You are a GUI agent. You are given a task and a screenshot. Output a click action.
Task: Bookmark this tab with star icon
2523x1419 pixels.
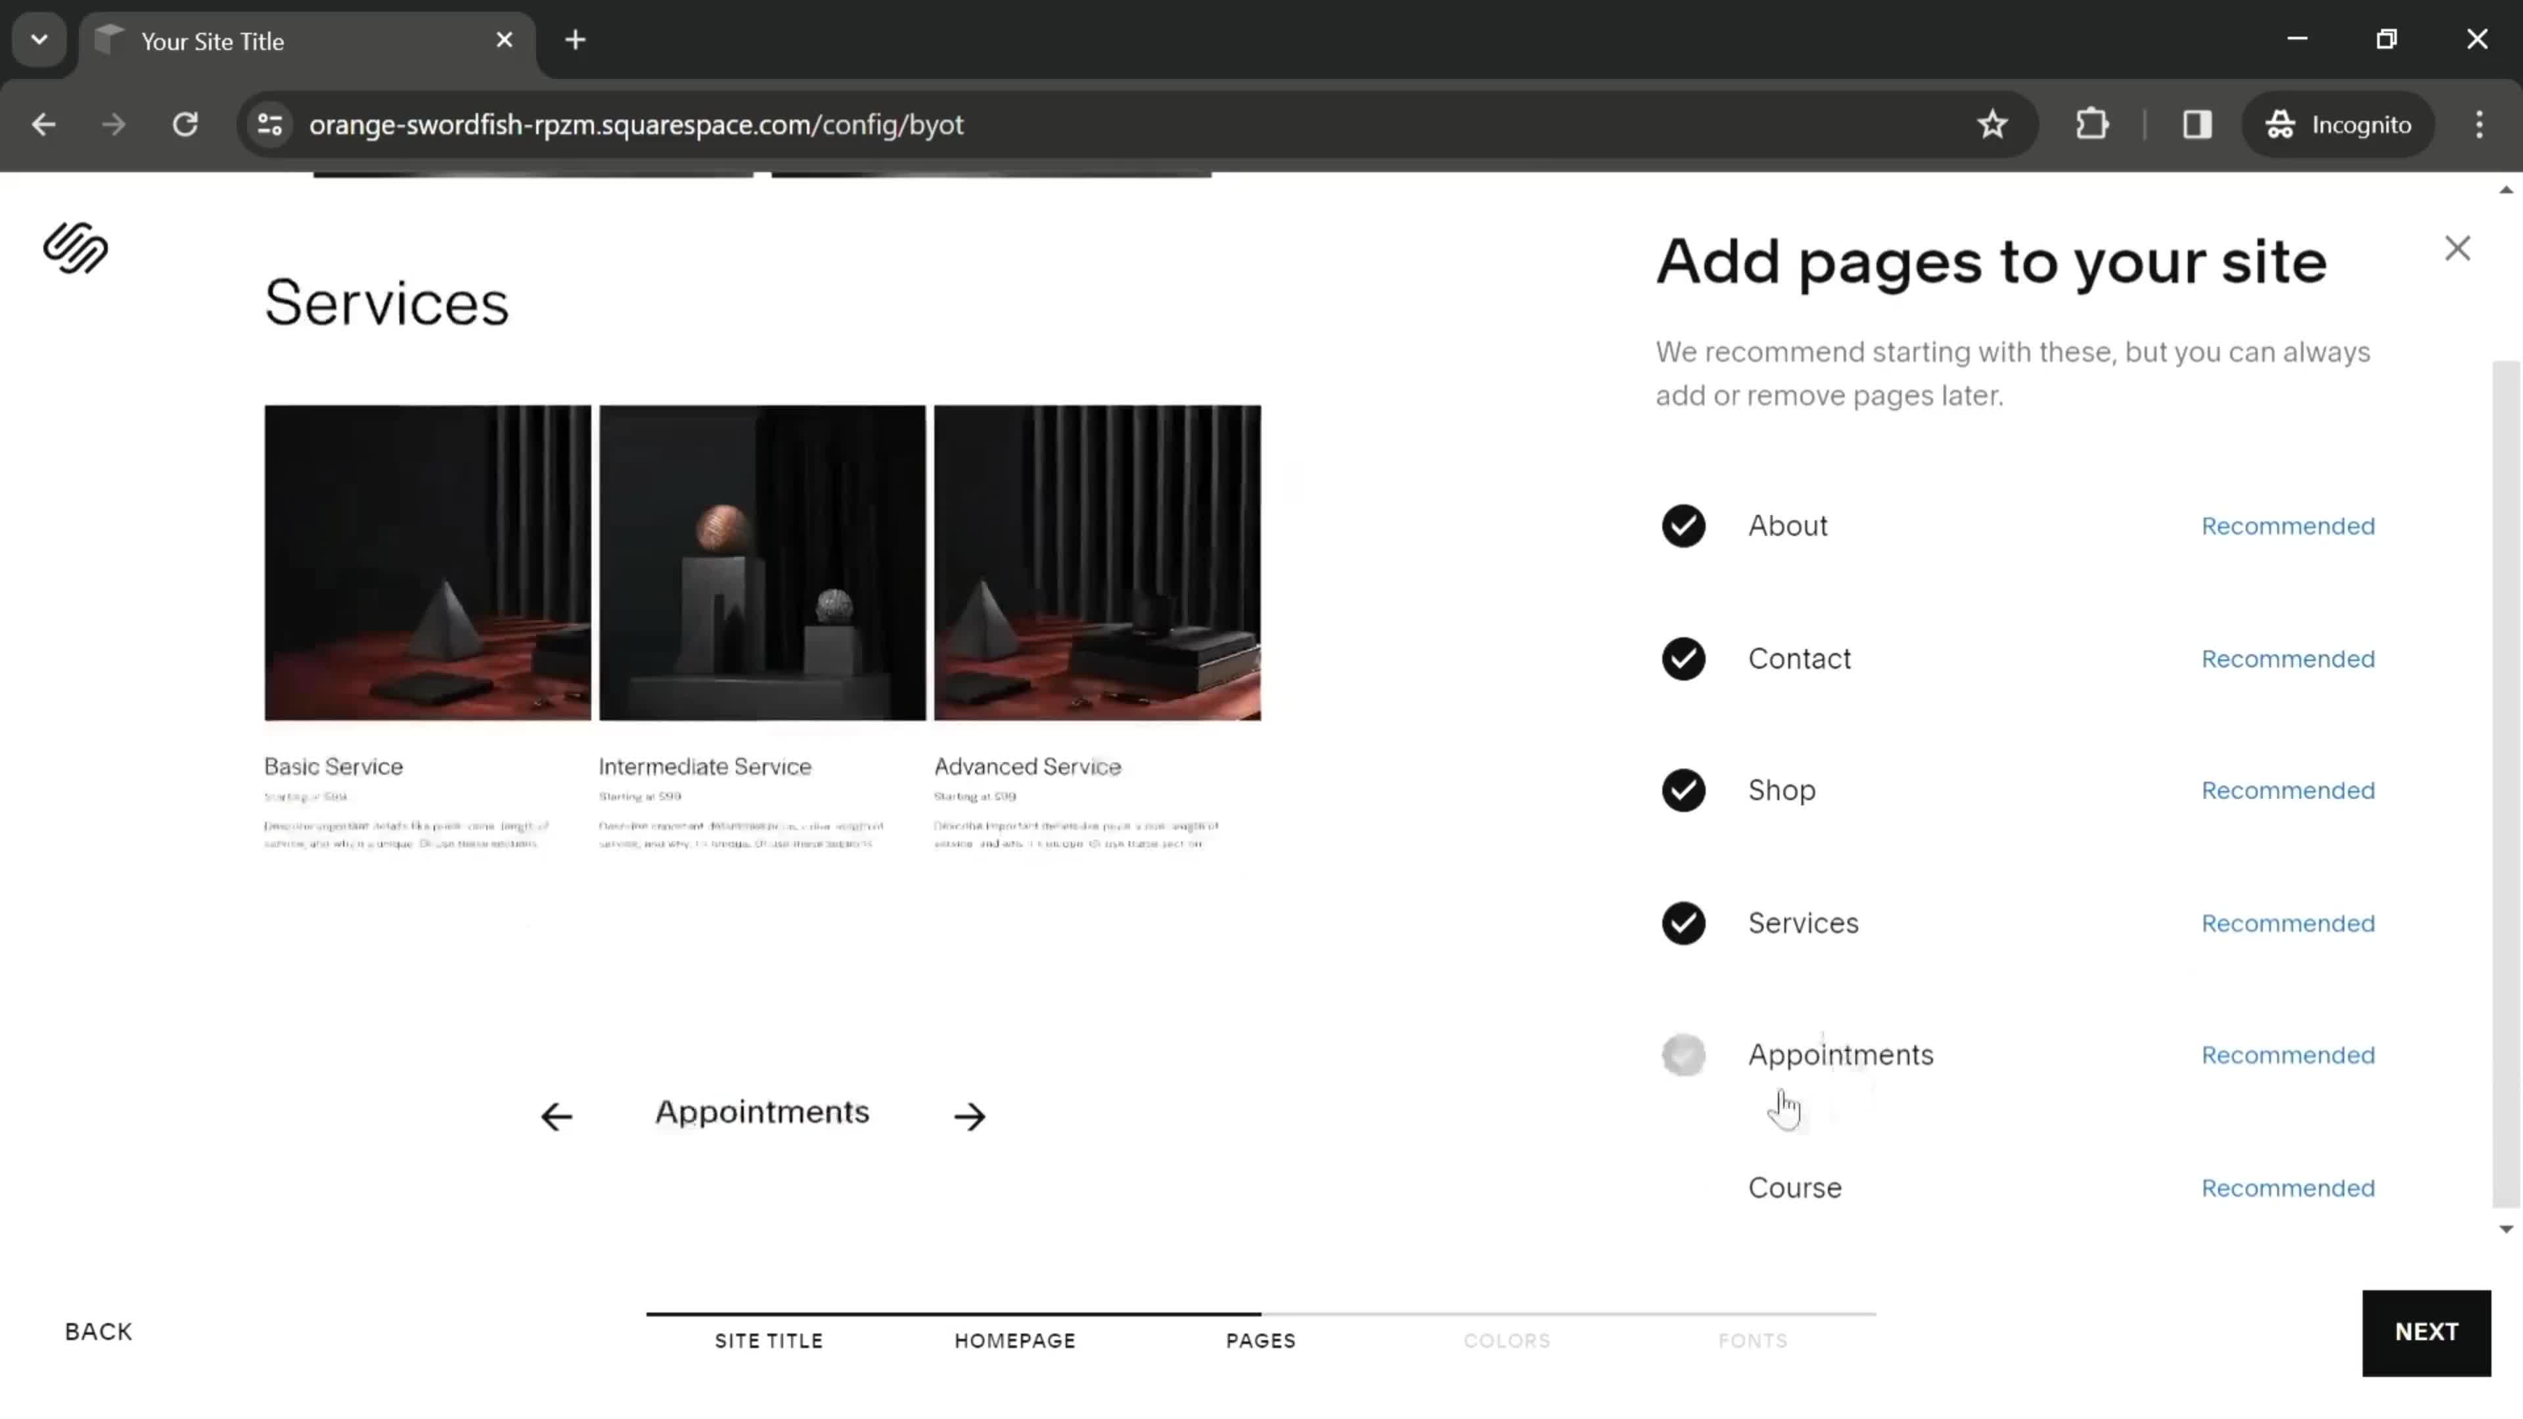[x=1992, y=124]
